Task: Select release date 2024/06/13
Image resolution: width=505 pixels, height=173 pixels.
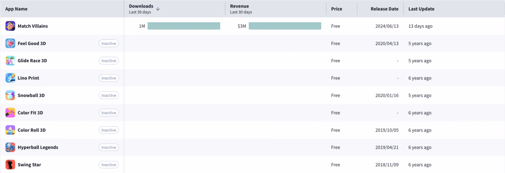Action: [387, 26]
